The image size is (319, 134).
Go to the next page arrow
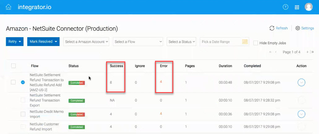308,52
